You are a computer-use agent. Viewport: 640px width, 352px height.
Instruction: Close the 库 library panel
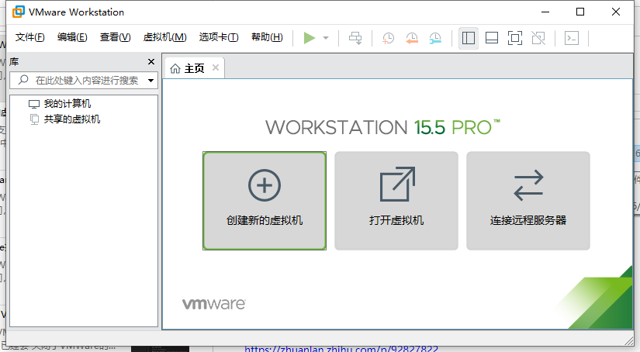pyautogui.click(x=151, y=61)
